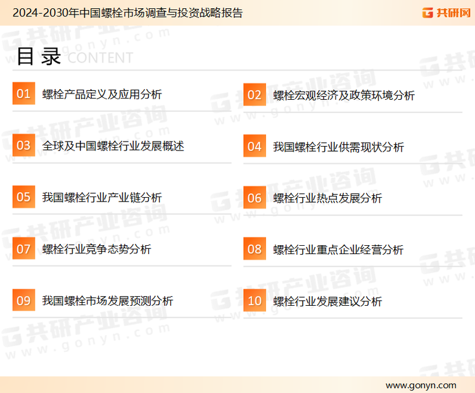475x393 pixels.
Task: Open chapter 螺栓宏观经济及政策环境分析
Action: (x=344, y=95)
